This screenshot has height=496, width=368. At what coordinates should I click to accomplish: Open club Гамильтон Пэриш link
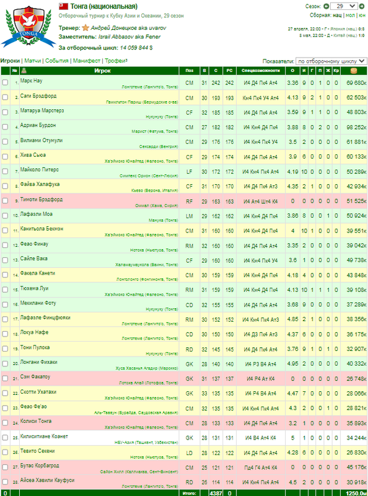tap(142, 102)
